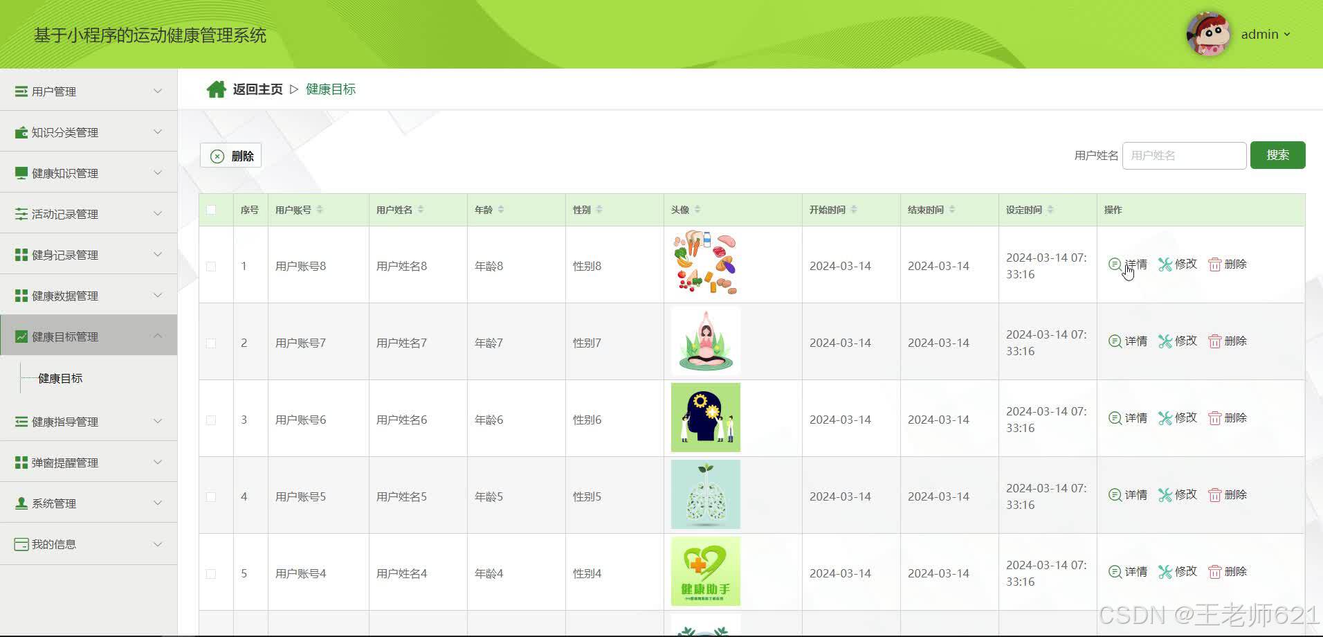Click the 知识分类管理 sidebar icon
1323x637 pixels.
click(21, 132)
